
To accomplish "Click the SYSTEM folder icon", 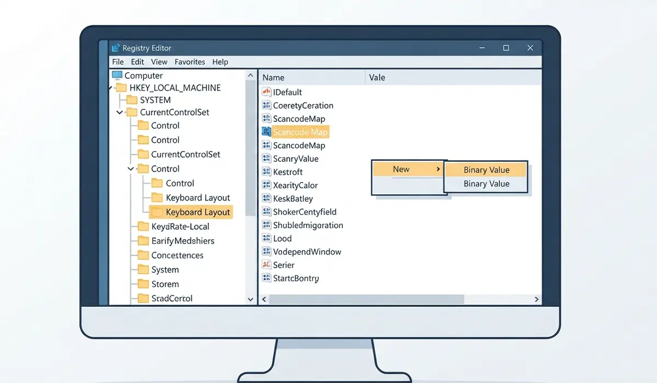I will click(131, 100).
